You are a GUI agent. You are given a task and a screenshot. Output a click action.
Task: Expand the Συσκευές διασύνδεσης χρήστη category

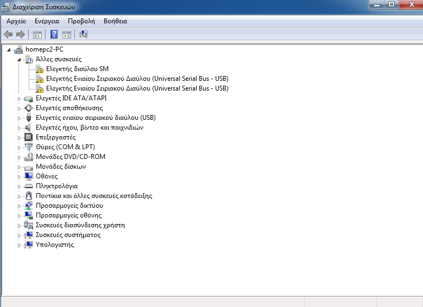pos(19,225)
